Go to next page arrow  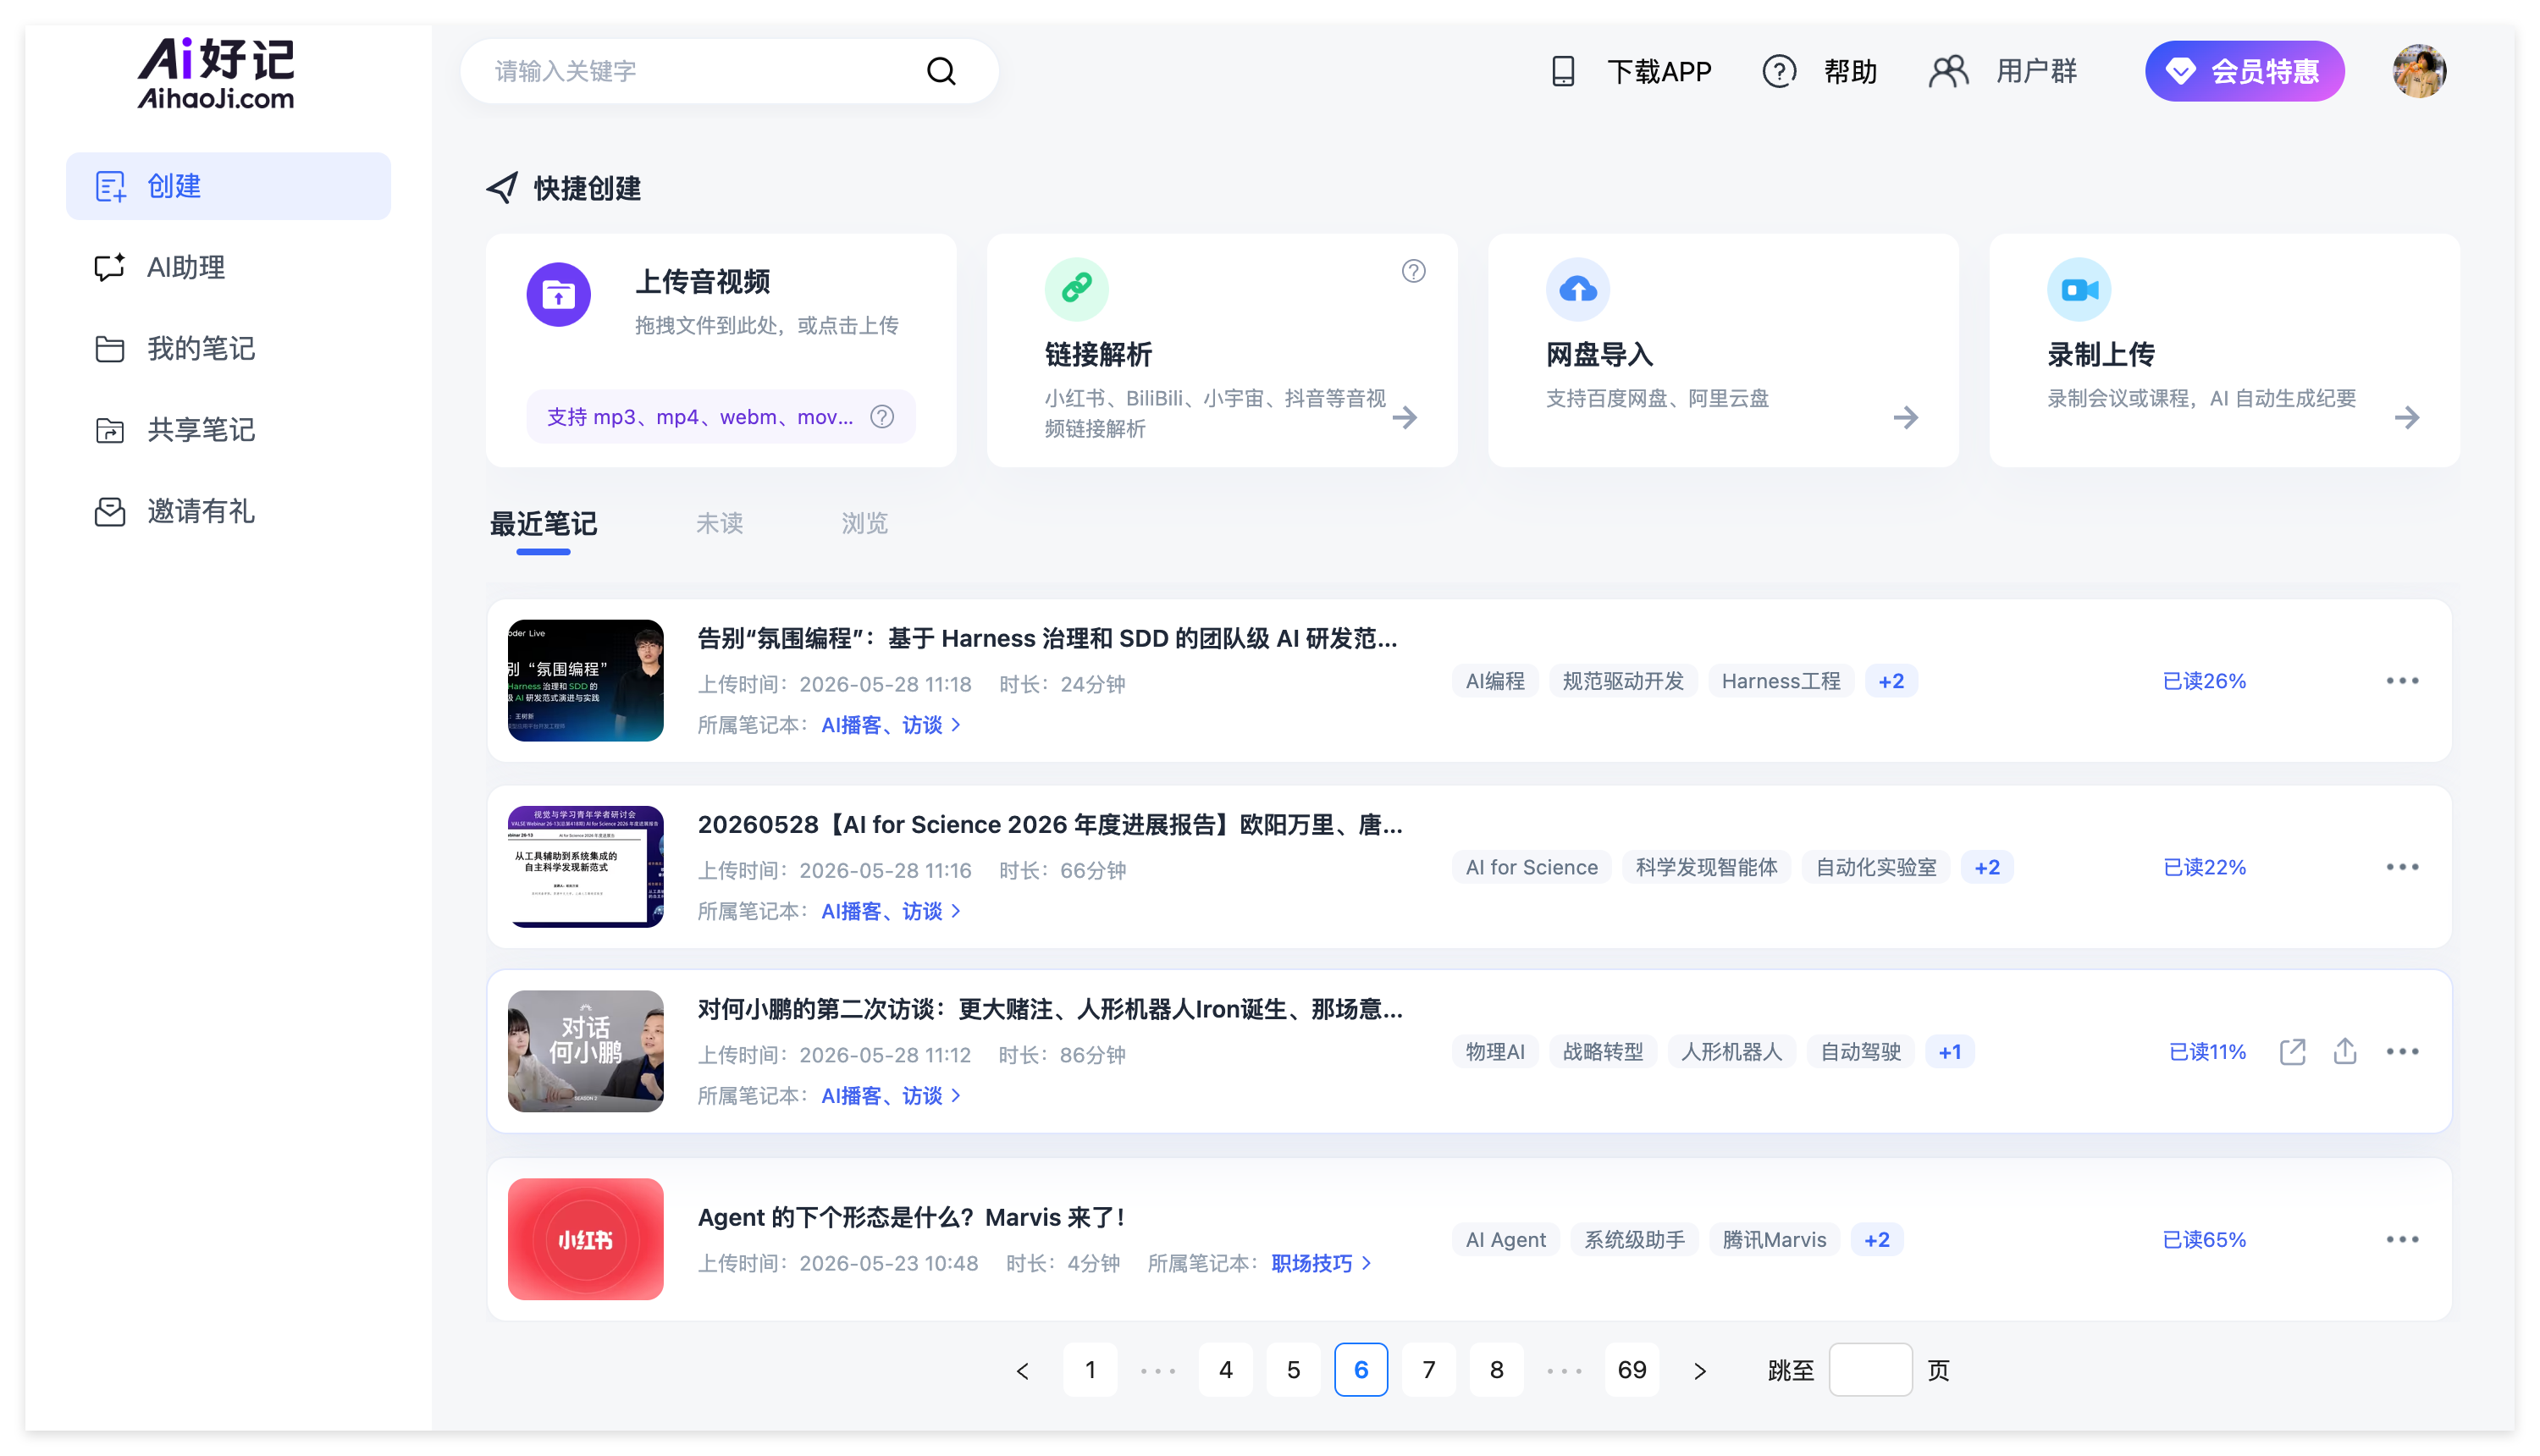pos(1700,1371)
